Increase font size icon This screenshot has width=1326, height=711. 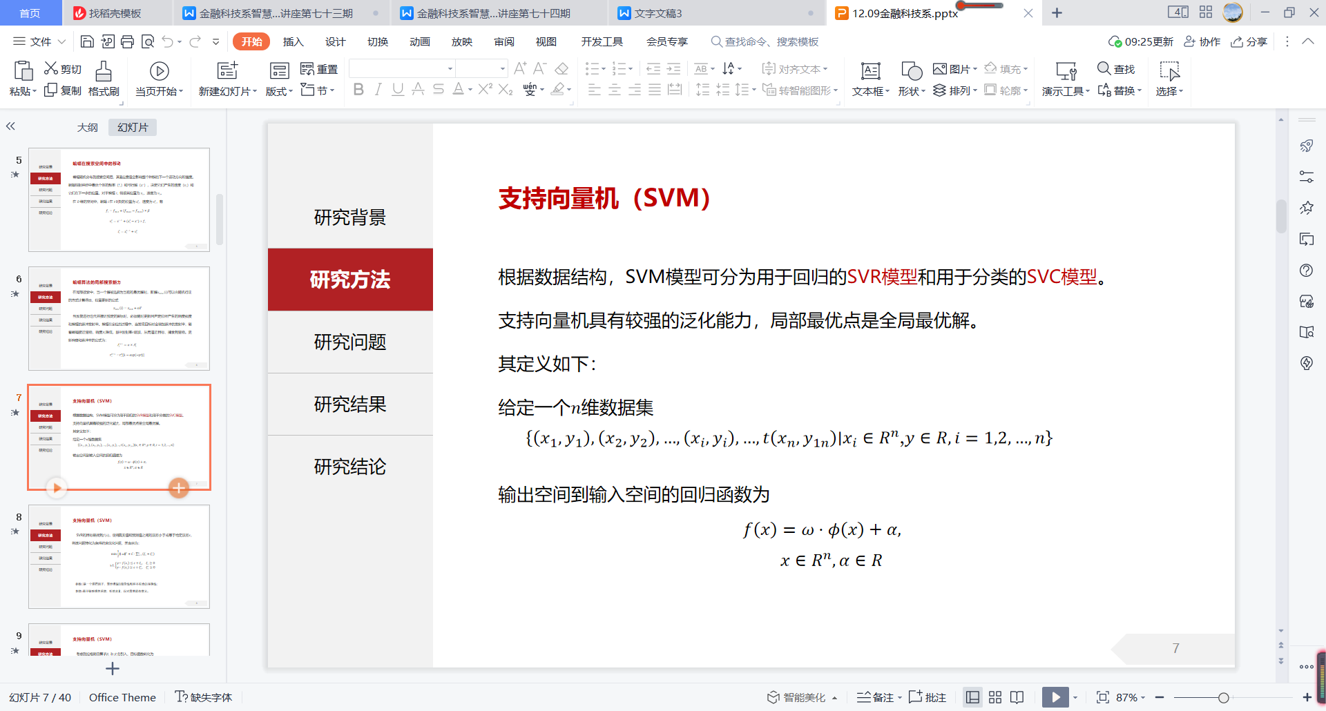pos(520,68)
